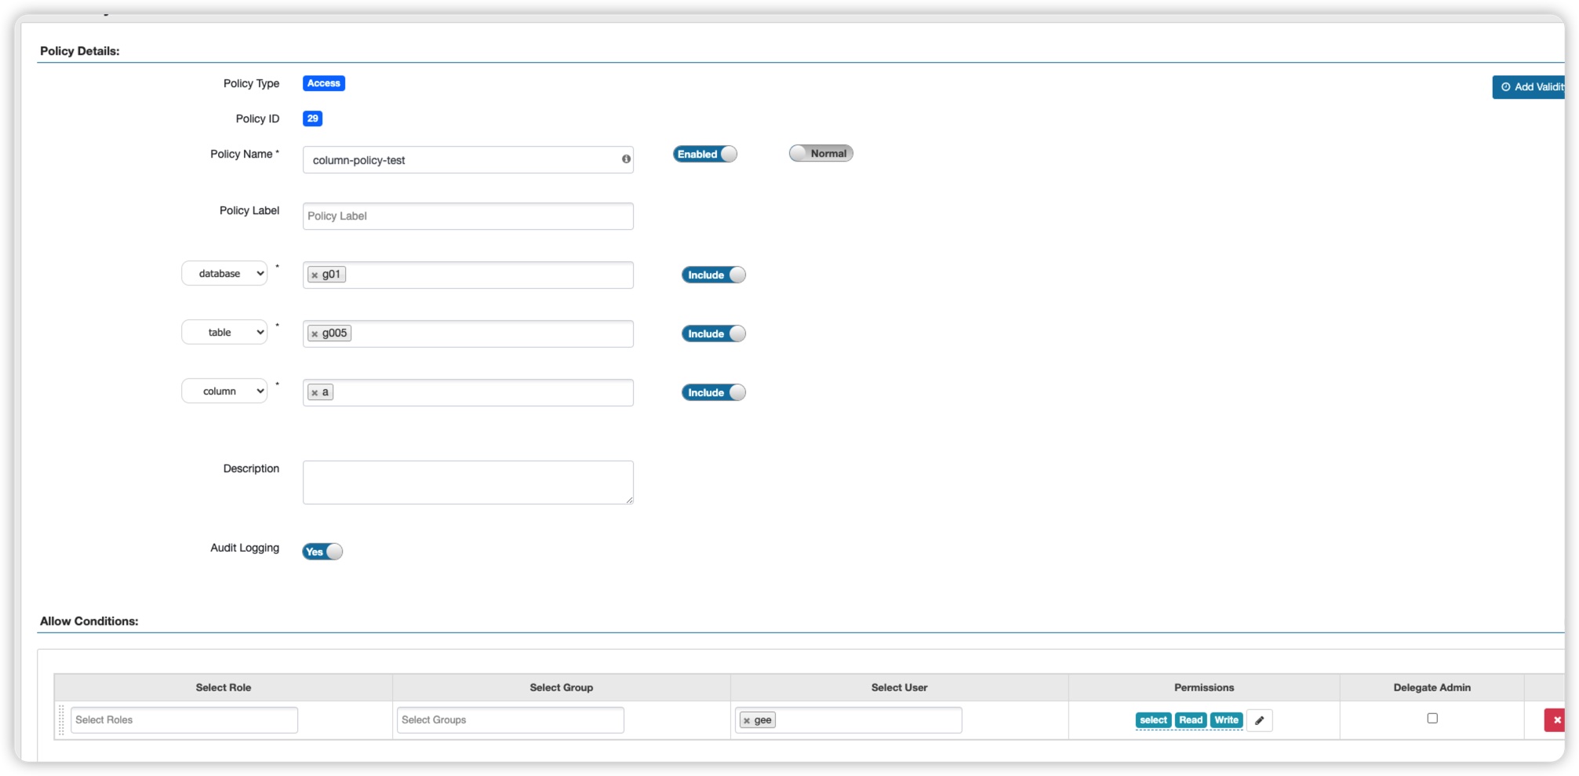Click the Add Validity Period button
1579x776 pixels.
pyautogui.click(x=1530, y=87)
